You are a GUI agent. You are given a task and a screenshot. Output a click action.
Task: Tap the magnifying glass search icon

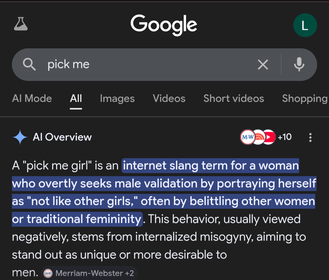pos(30,65)
